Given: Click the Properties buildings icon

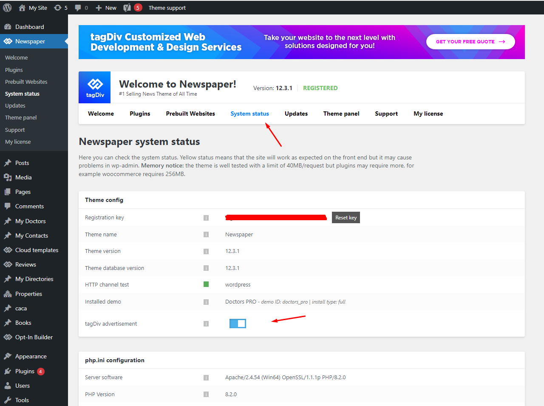Looking at the screenshot, I should click(8, 294).
